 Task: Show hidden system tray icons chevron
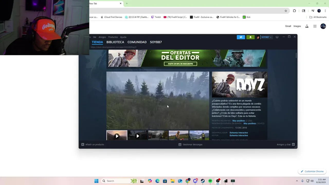[297, 181]
